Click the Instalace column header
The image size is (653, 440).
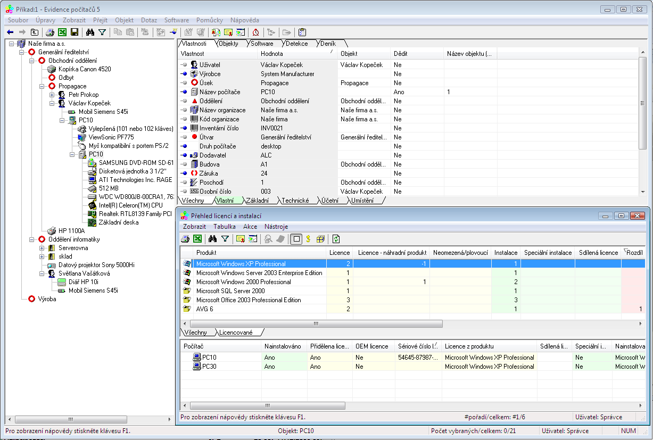pyautogui.click(x=506, y=252)
